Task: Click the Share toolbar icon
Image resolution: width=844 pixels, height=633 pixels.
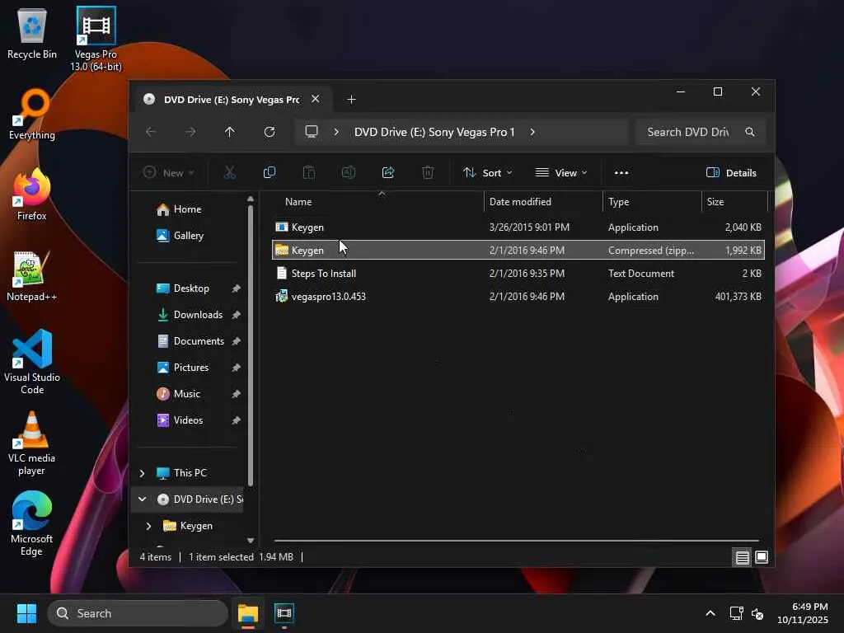Action: tap(388, 173)
